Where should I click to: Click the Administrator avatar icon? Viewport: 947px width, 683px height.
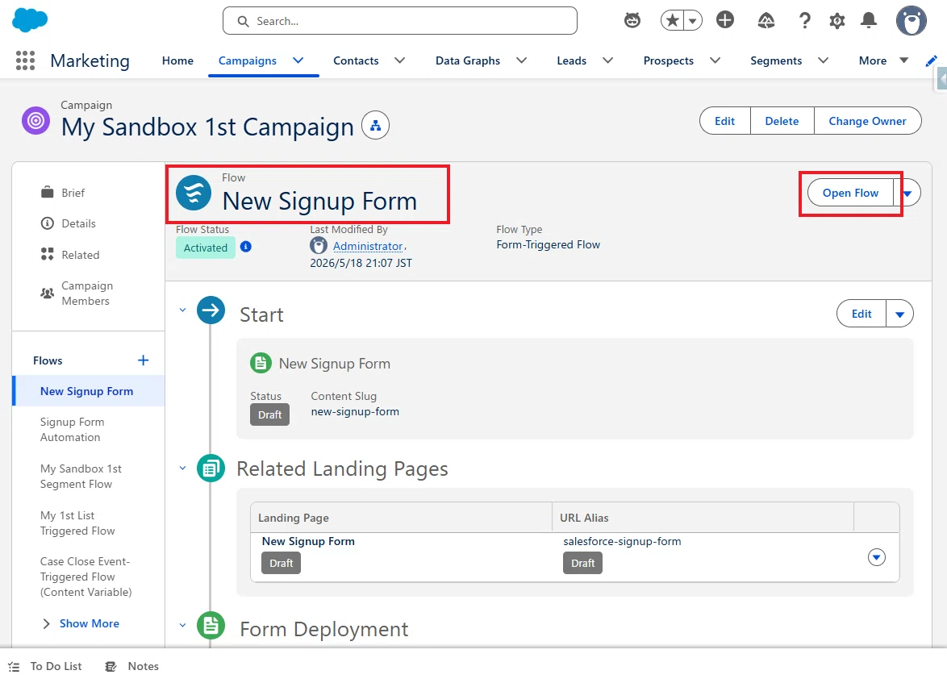point(319,246)
